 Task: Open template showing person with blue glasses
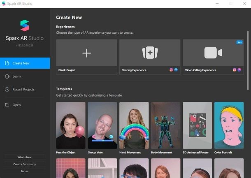(x=134, y=168)
